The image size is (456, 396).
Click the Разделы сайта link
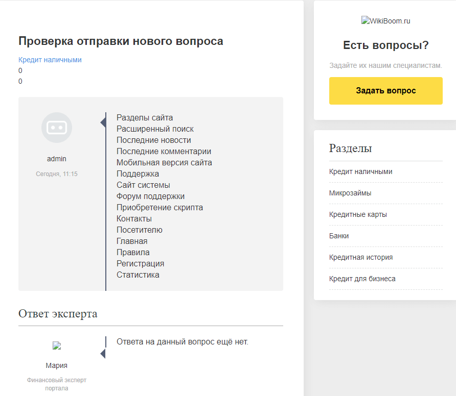point(145,117)
